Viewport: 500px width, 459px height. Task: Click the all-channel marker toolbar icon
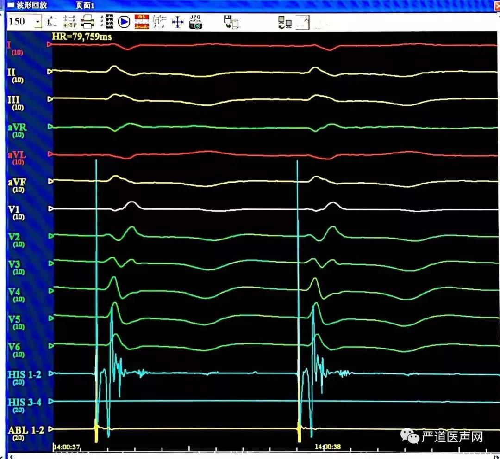[70, 22]
